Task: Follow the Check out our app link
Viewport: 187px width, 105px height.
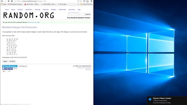Action: [34, 22]
